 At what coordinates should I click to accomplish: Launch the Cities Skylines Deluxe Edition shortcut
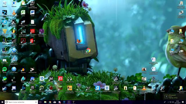click(14, 61)
